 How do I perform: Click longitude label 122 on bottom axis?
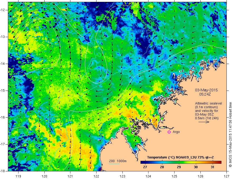click(96, 176)
